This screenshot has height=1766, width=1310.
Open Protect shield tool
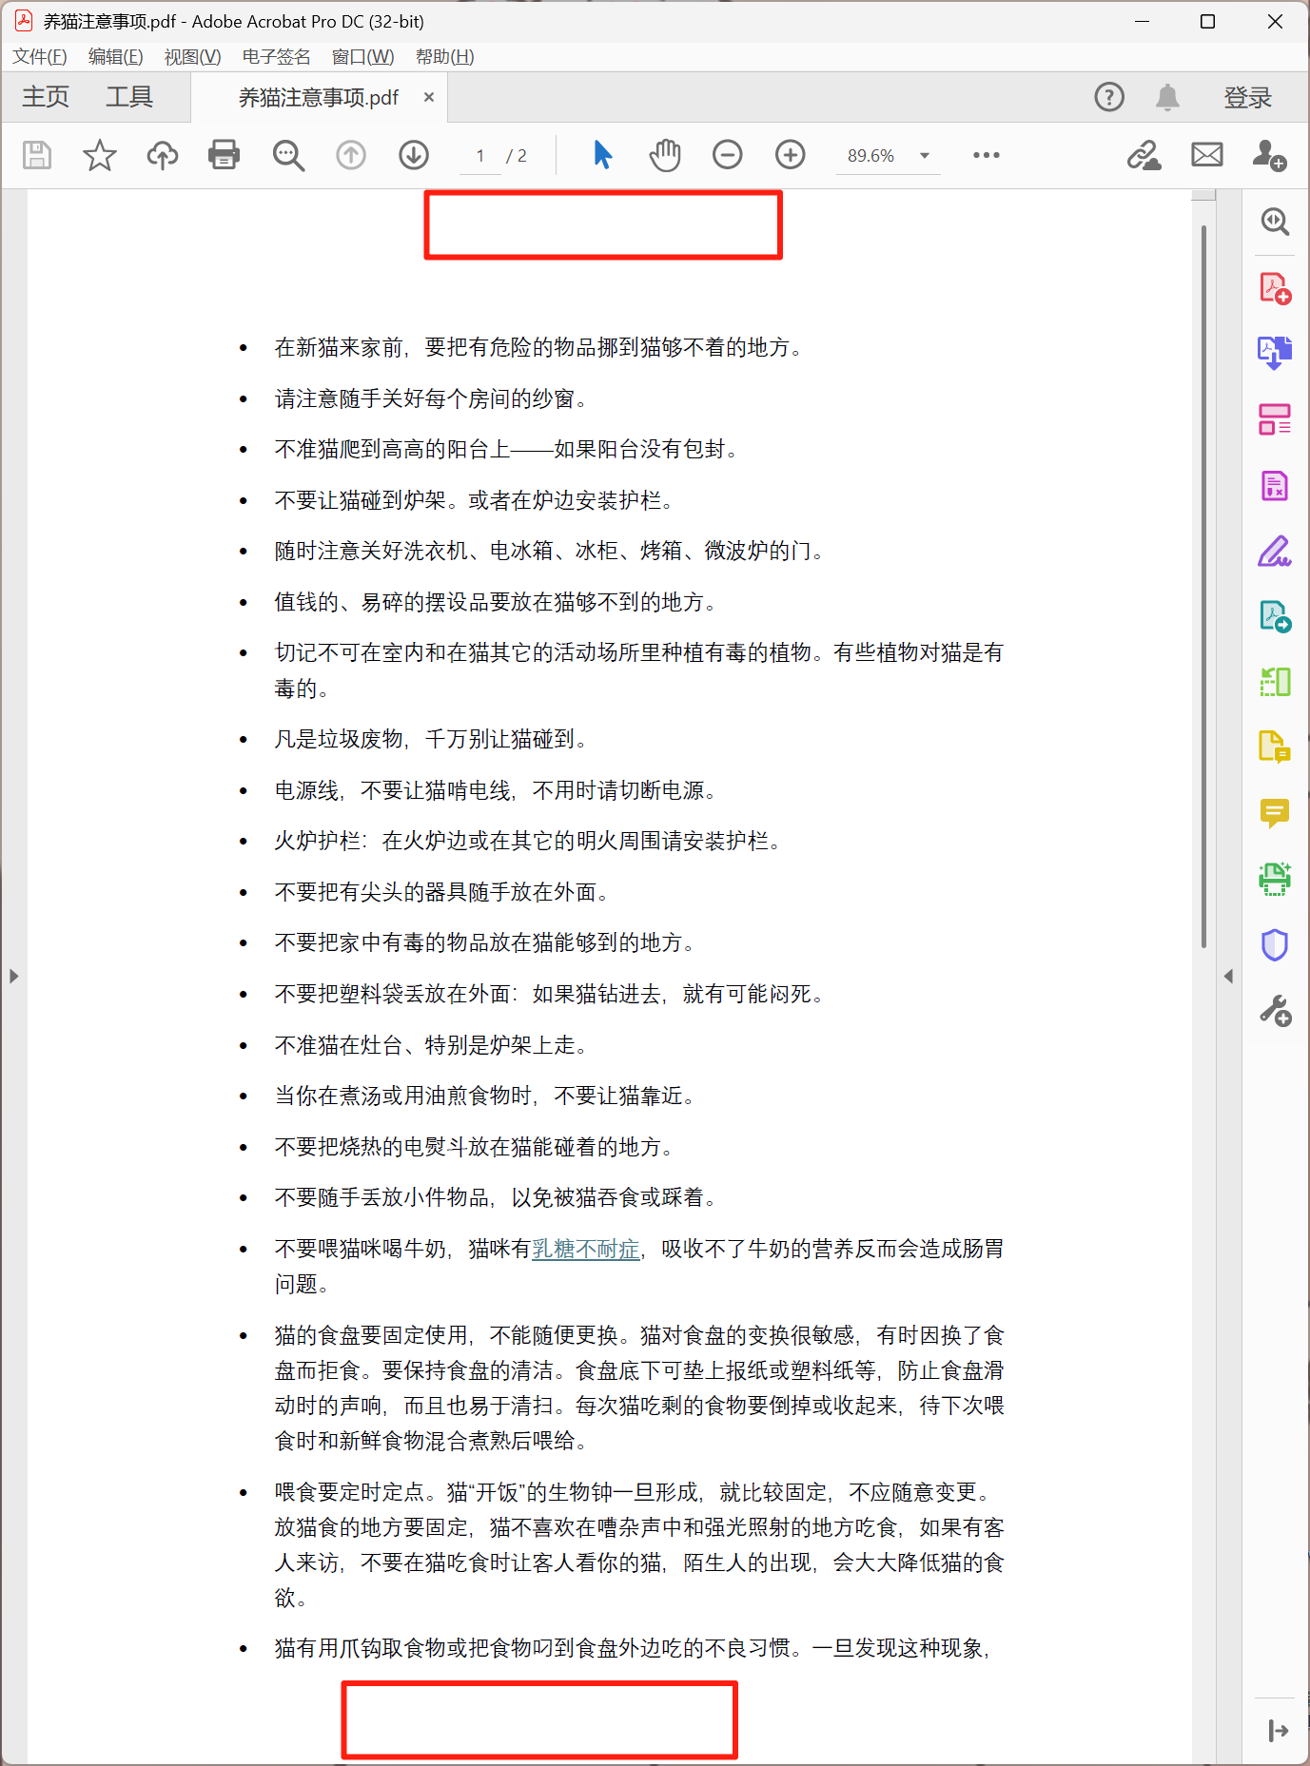(x=1275, y=944)
